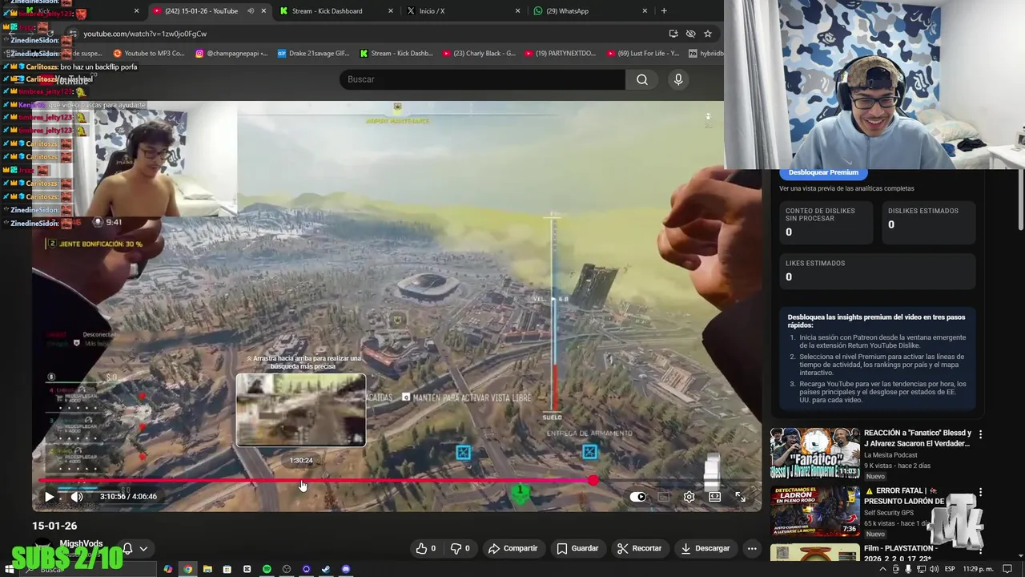Mute tab audio speaker icon on YouTube tab
This screenshot has width=1025, height=577.
pos(251,11)
